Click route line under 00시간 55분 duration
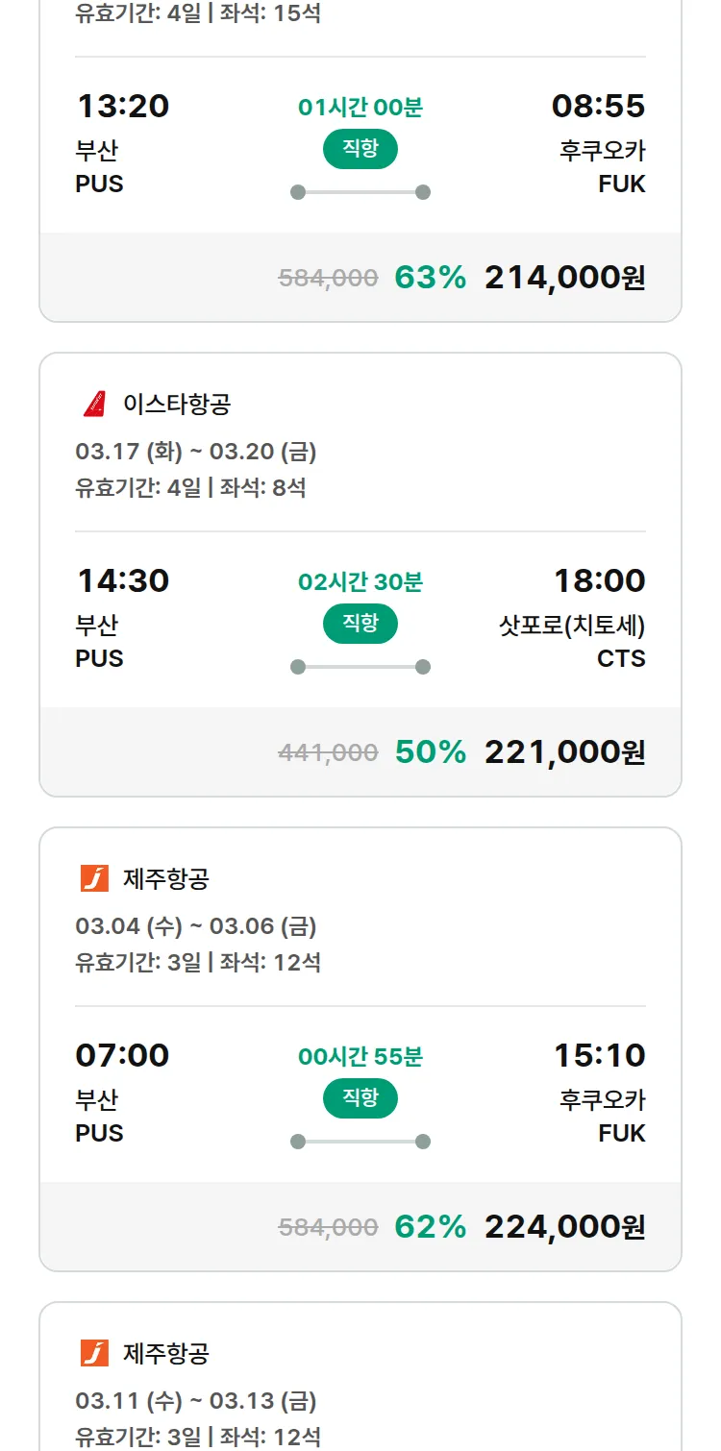 pyautogui.click(x=360, y=1142)
